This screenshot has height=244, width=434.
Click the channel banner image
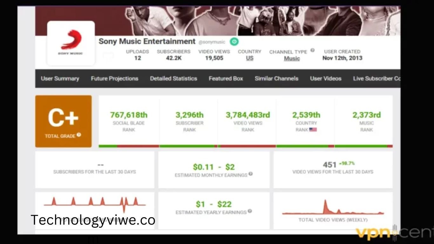pyautogui.click(x=218, y=21)
